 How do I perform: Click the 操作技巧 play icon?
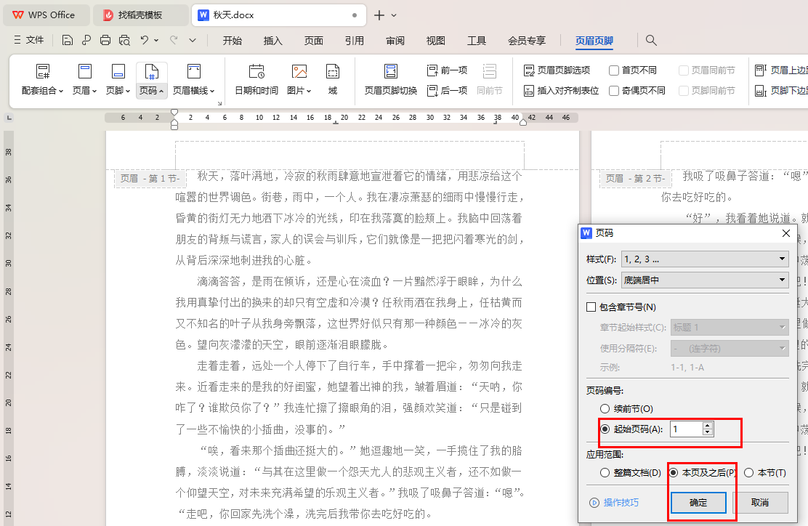[x=594, y=502]
